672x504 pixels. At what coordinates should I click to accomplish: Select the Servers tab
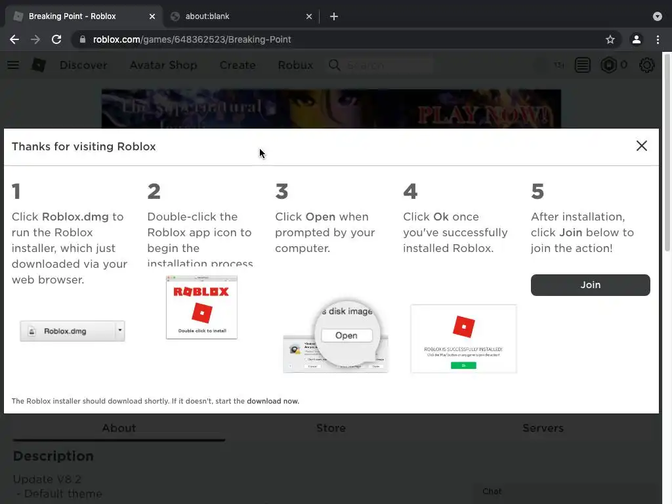543,428
